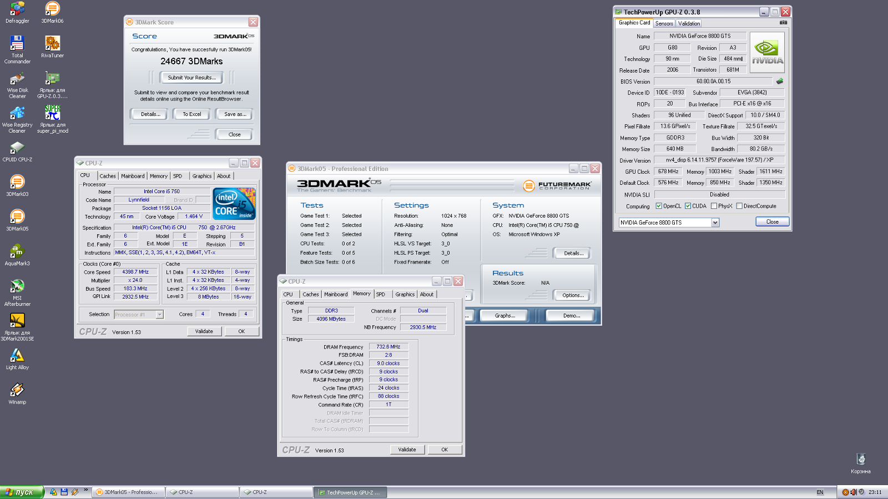
Task: Click Graphs button in 3DMark05
Action: [x=504, y=315]
